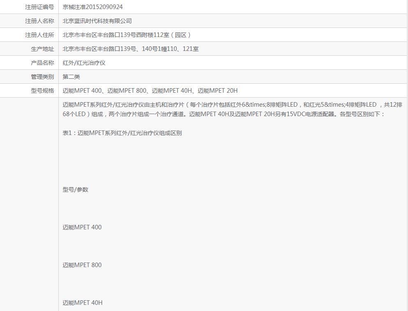Select the 生产地址 label
408x311 pixels.
coord(42,49)
